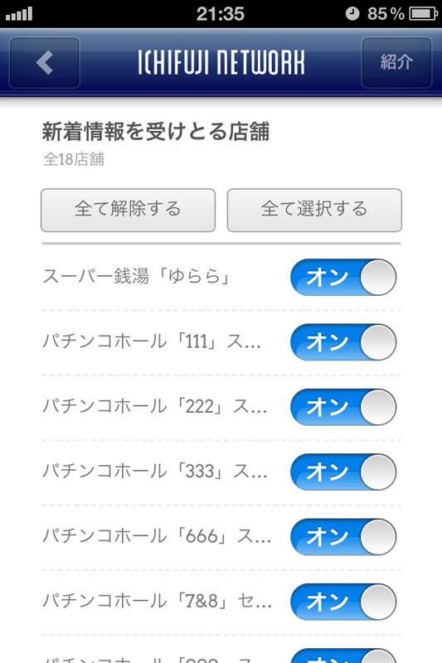The width and height of the screenshot is (442, 663).
Task: Switch off パチンコホール「333」 notifications
Action: [343, 472]
